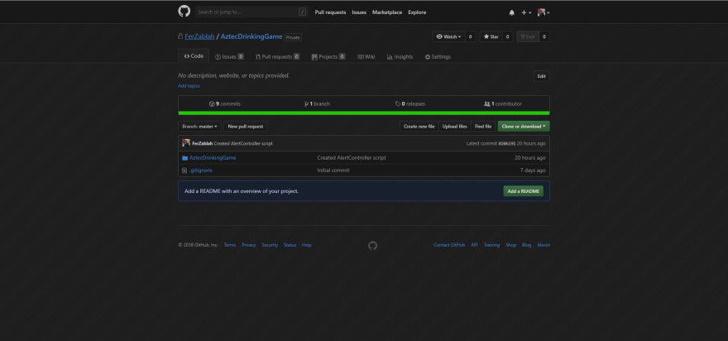Open Blog footer link
Screen dimensions: 728x341
coord(526,245)
